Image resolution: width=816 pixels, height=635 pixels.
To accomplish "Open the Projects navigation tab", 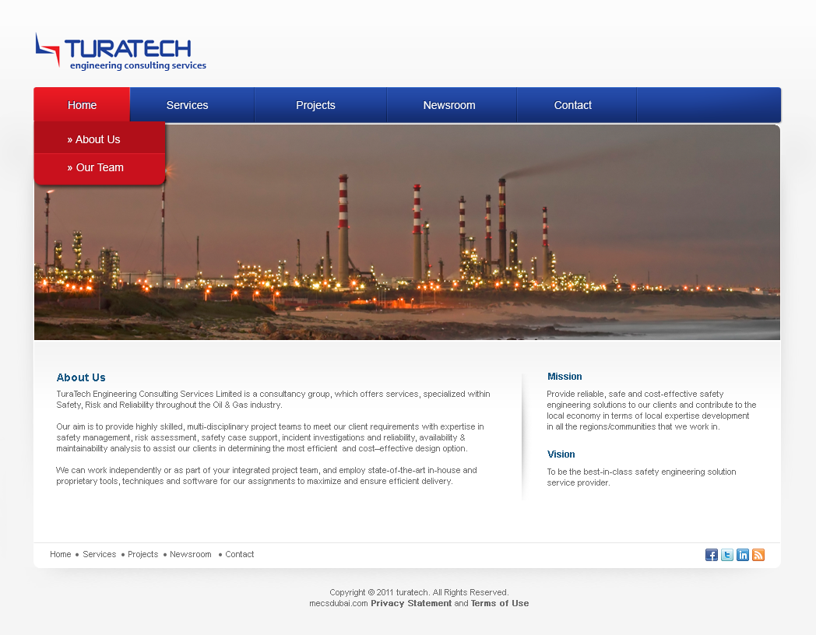I will [x=315, y=104].
